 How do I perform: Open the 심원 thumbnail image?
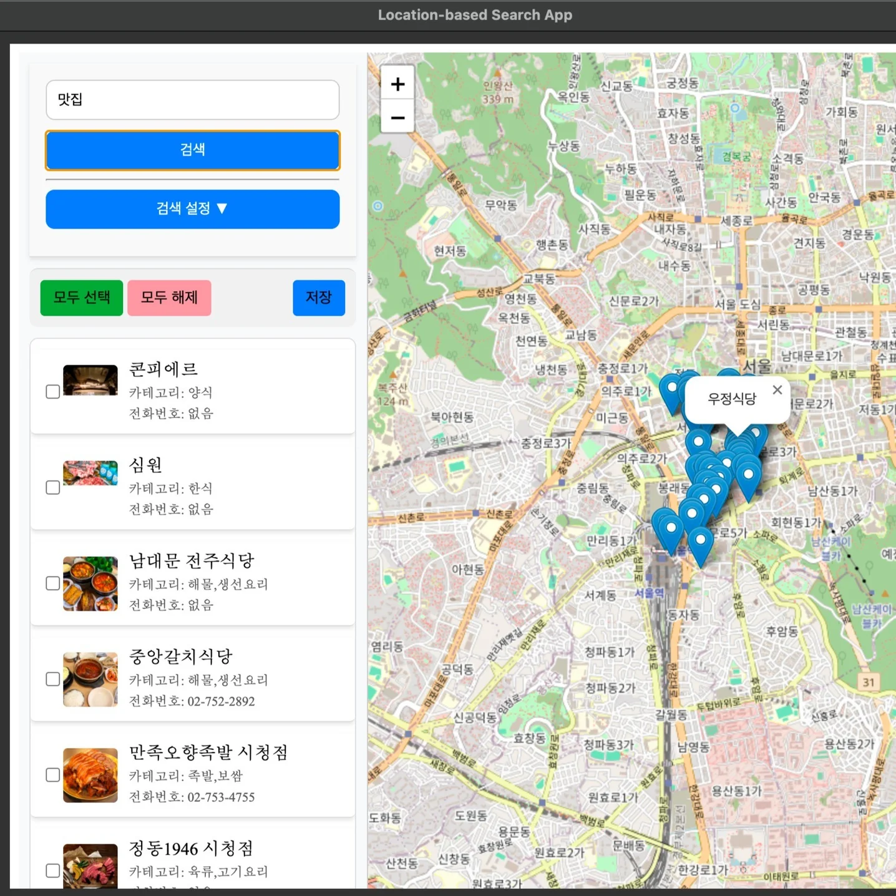pos(90,473)
